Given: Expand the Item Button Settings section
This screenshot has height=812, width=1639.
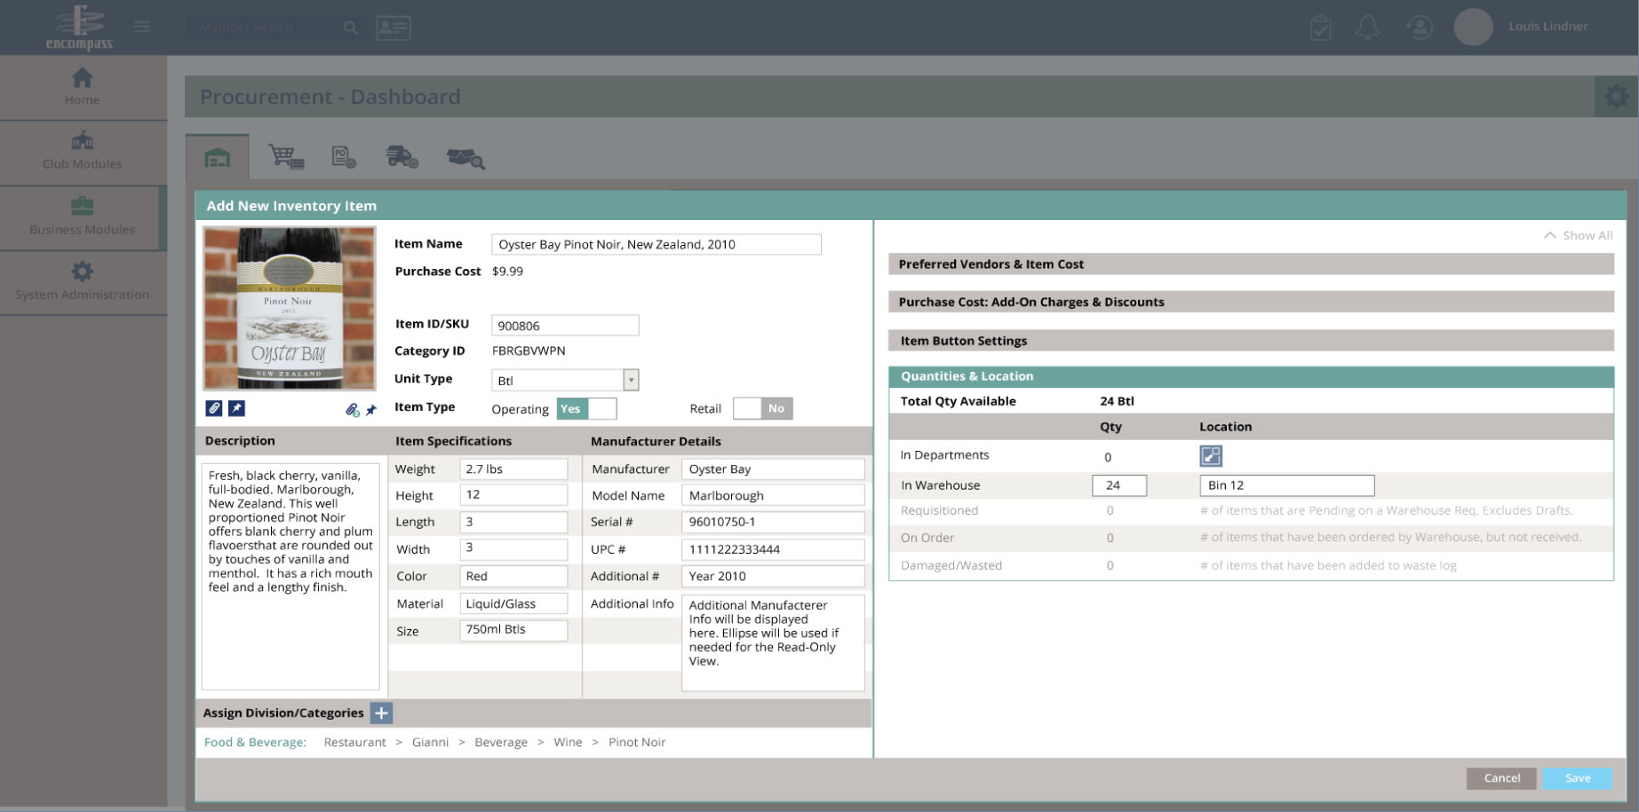Looking at the screenshot, I should (1250, 341).
